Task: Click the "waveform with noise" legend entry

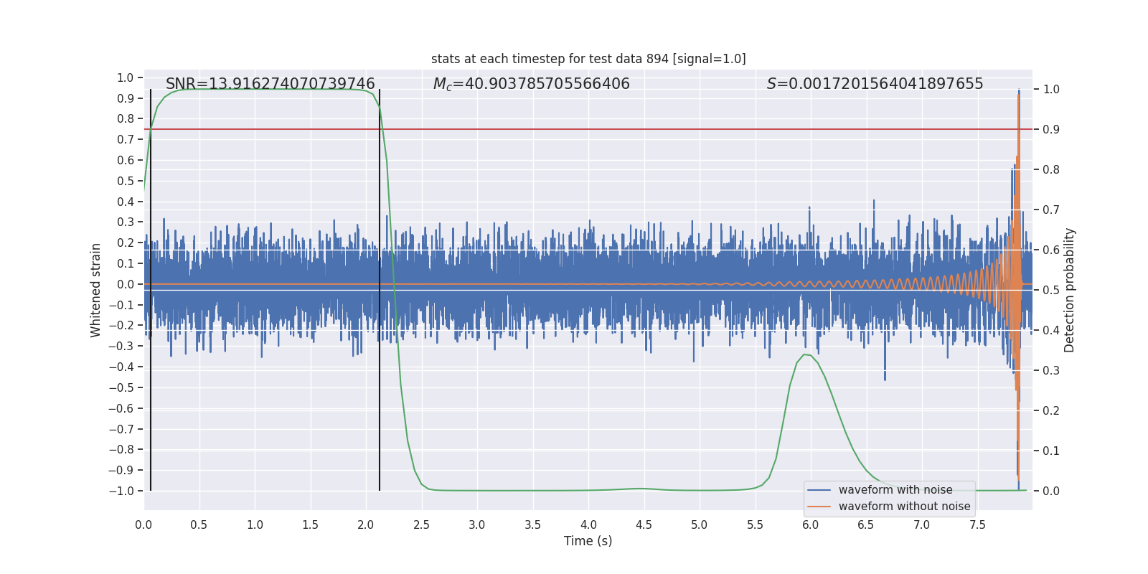Action: pyautogui.click(x=895, y=490)
